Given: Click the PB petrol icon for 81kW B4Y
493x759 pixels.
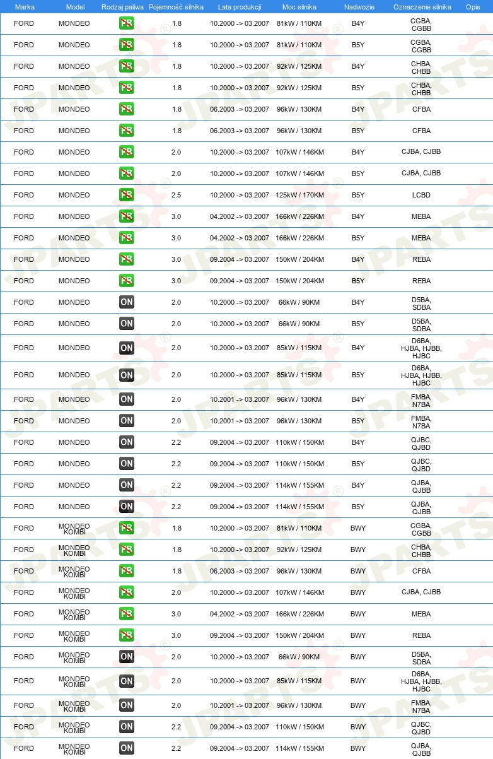Looking at the screenshot, I should coord(127,23).
